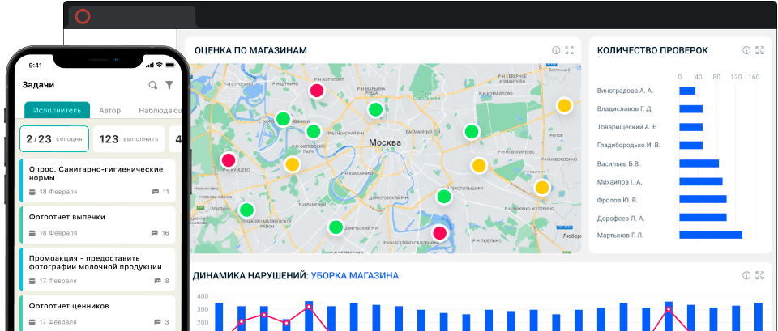
Task: Click calendar icon on Опрос. Санитарно-гигиенические task
Action: [32, 192]
